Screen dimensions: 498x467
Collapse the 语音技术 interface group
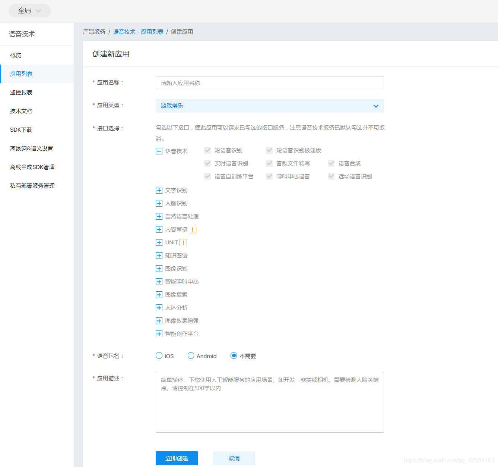point(159,151)
